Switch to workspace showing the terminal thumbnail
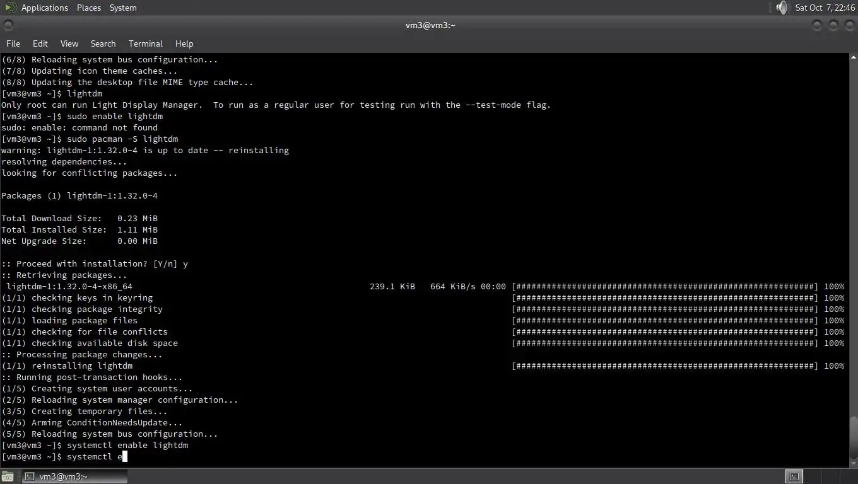Viewport: 858px width, 484px height. [794, 476]
